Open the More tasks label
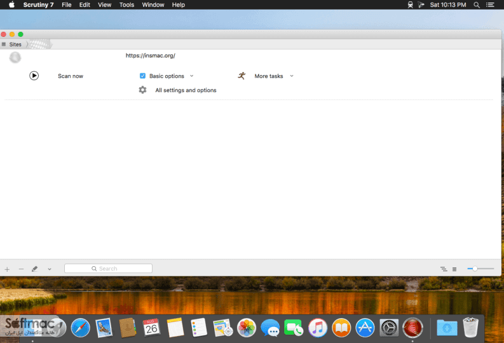504x343 pixels. tap(269, 76)
